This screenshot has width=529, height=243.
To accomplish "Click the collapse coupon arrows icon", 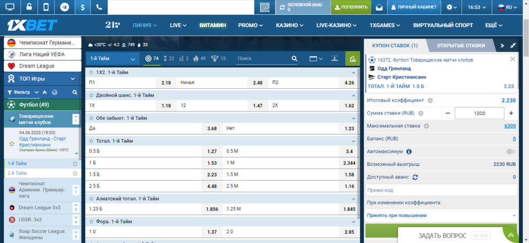I will pyautogui.click(x=513, y=45).
